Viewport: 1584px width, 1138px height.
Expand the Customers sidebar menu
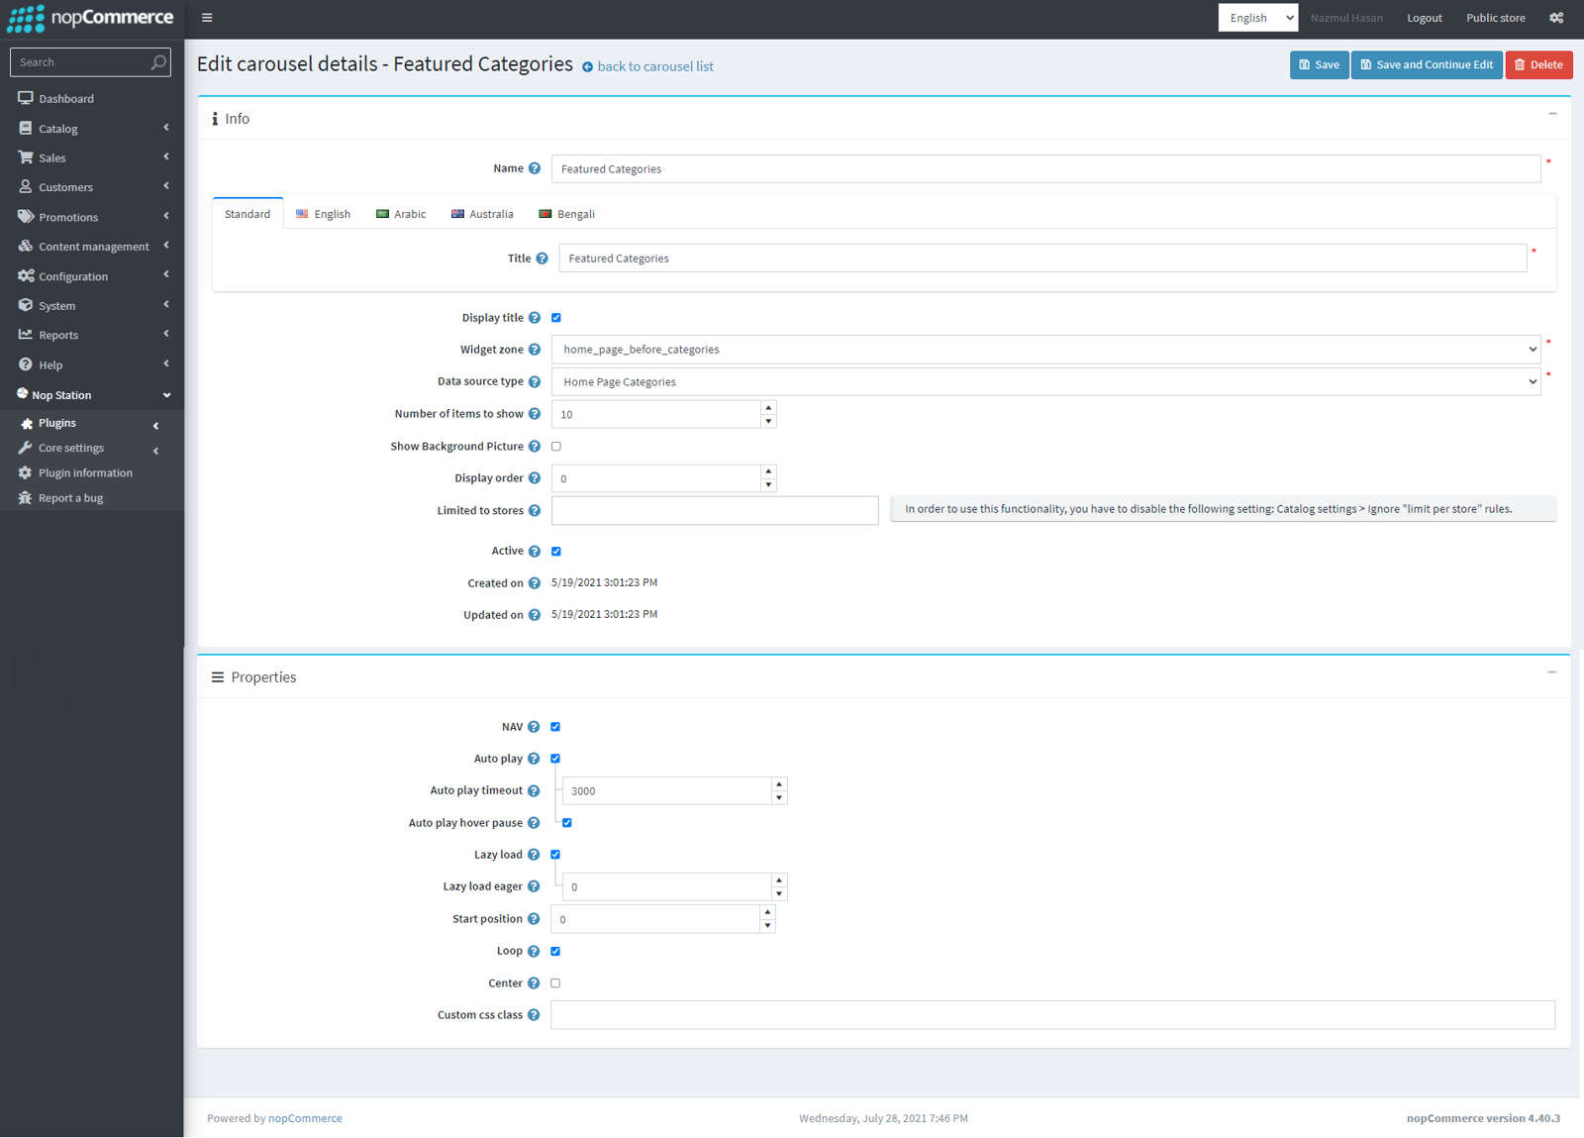tap(92, 187)
